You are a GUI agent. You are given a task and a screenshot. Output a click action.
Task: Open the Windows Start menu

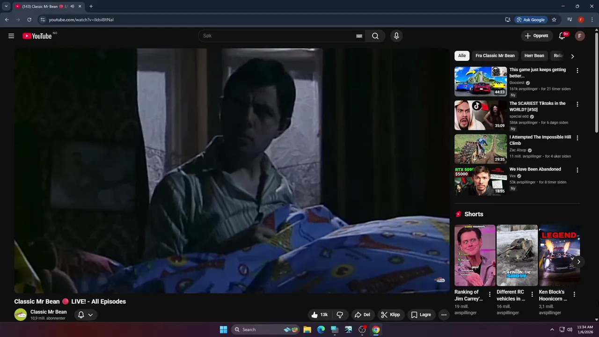pos(223,330)
